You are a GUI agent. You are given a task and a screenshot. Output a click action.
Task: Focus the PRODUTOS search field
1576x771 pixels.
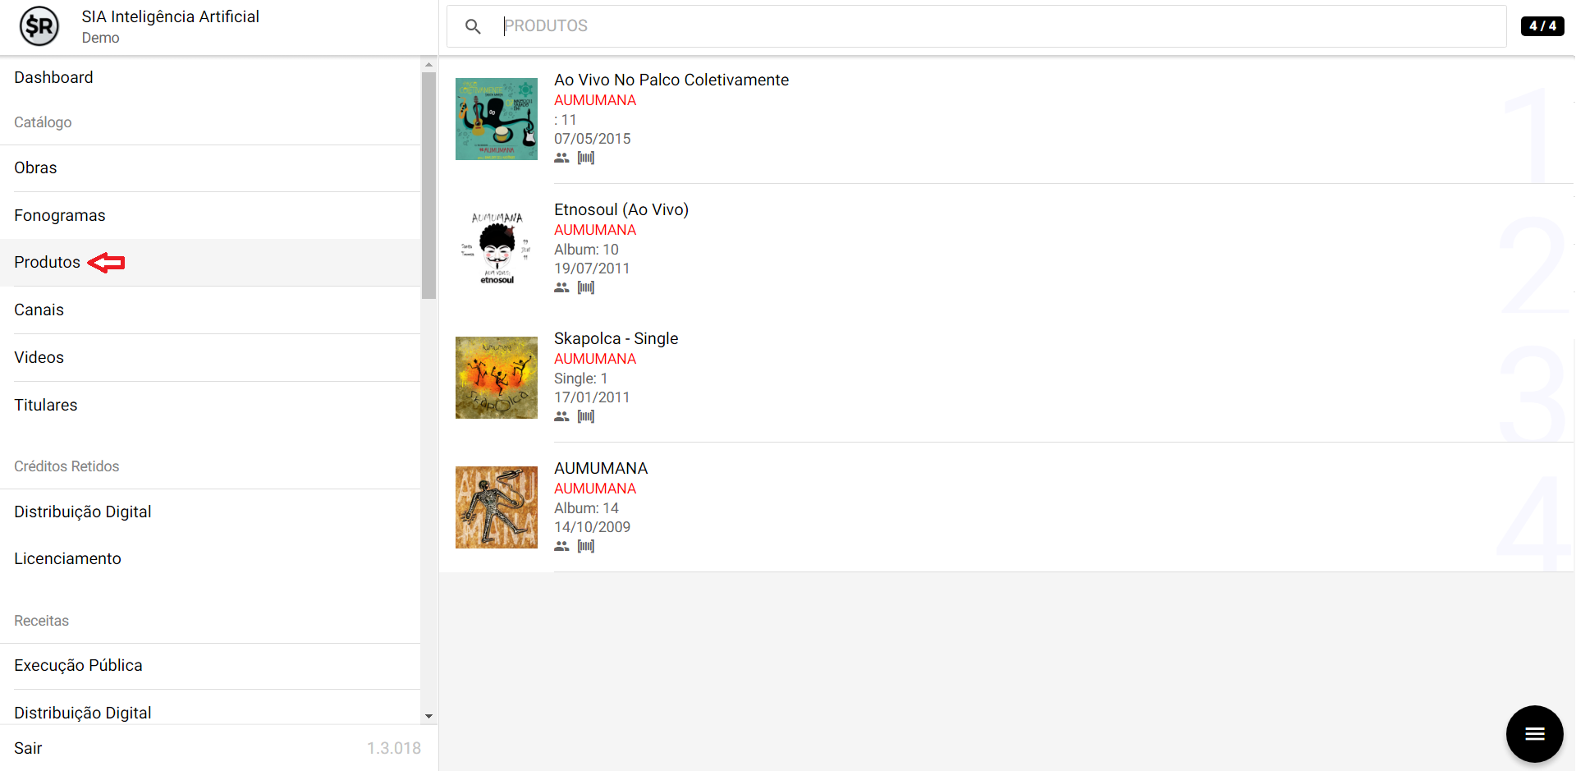(x=985, y=26)
